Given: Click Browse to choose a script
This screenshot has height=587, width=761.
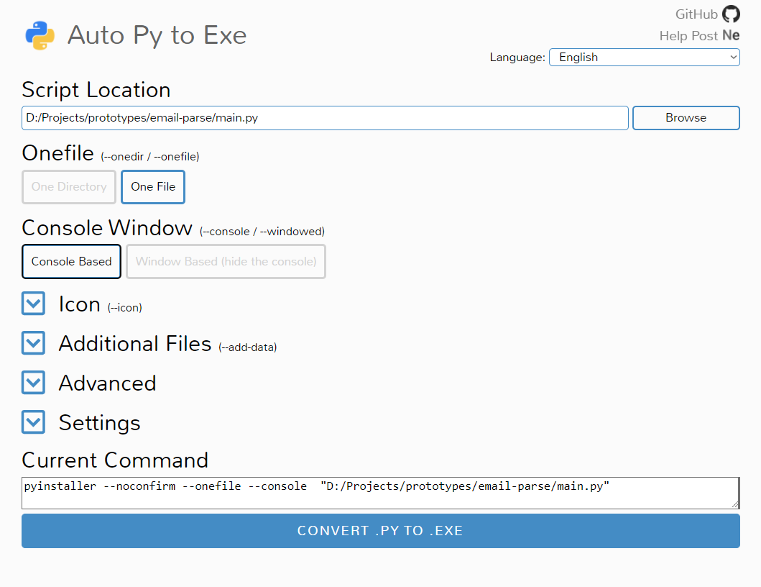Looking at the screenshot, I should [x=686, y=118].
